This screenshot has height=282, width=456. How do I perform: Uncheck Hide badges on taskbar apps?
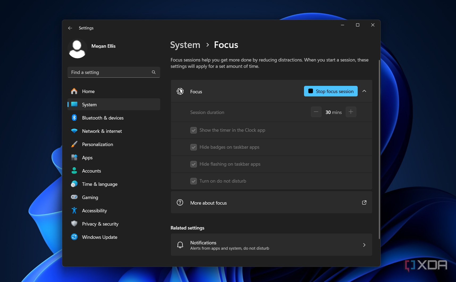[x=193, y=147]
